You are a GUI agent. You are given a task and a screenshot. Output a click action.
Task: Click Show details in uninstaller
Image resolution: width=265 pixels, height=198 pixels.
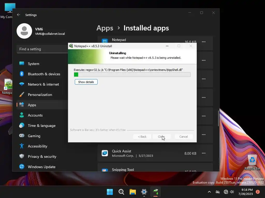[x=86, y=82]
